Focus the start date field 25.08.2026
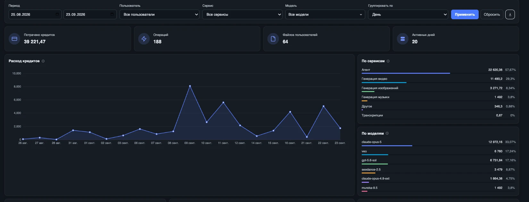529x202 pixels. coord(35,14)
